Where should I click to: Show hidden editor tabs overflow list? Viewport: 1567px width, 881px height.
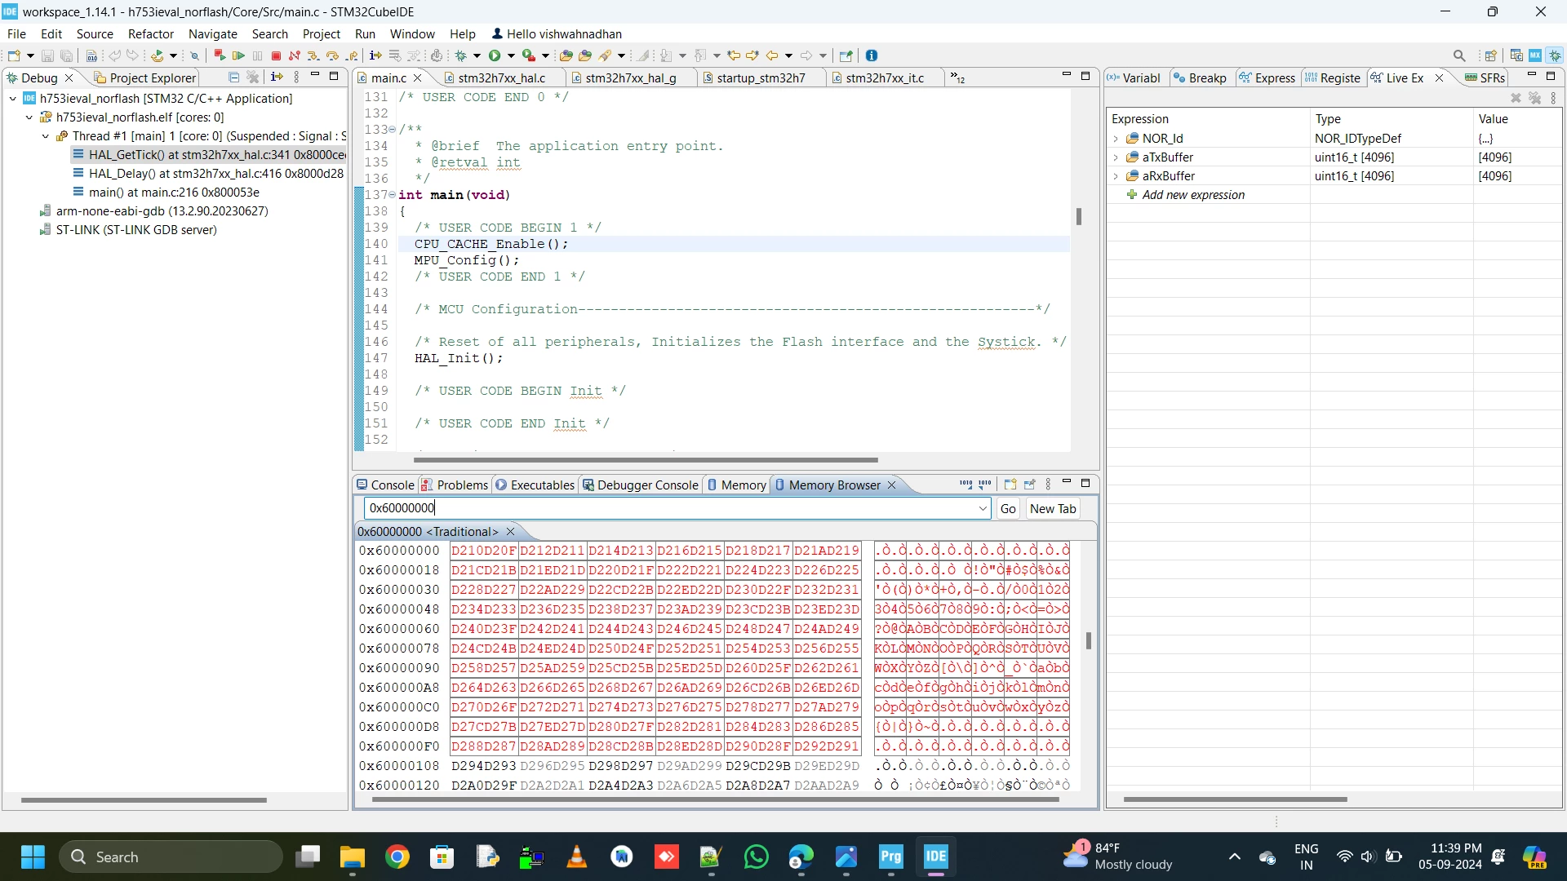point(957,77)
